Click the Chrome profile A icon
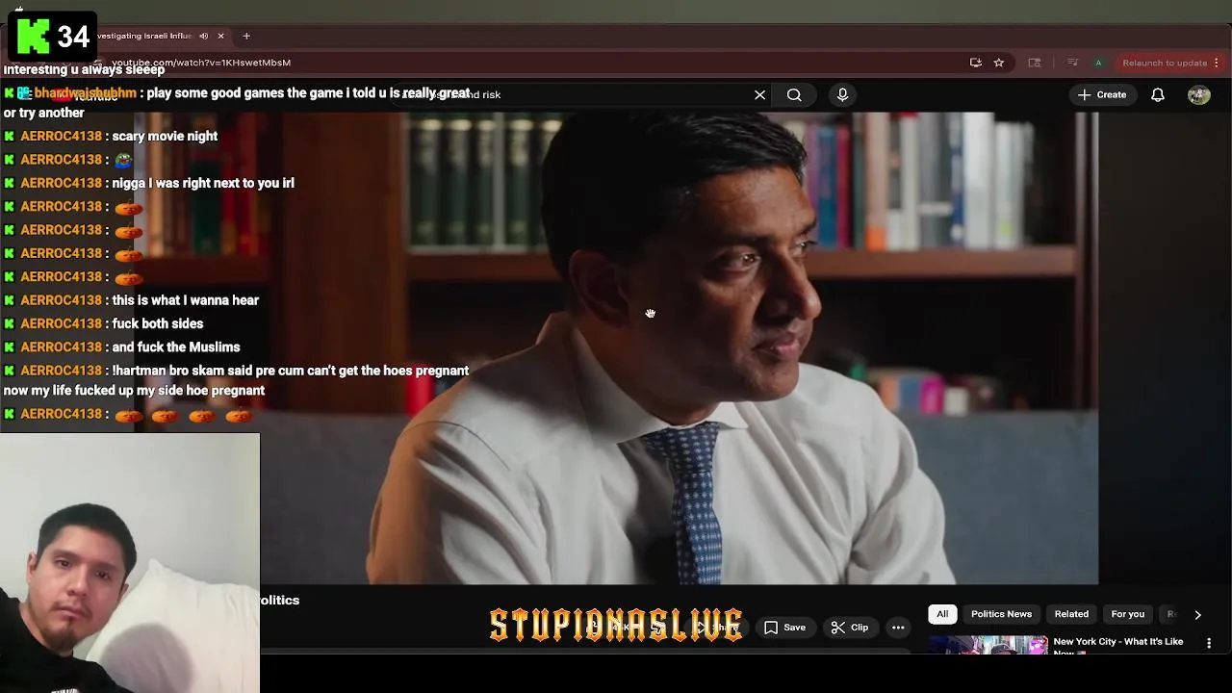The image size is (1232, 693). click(x=1098, y=63)
